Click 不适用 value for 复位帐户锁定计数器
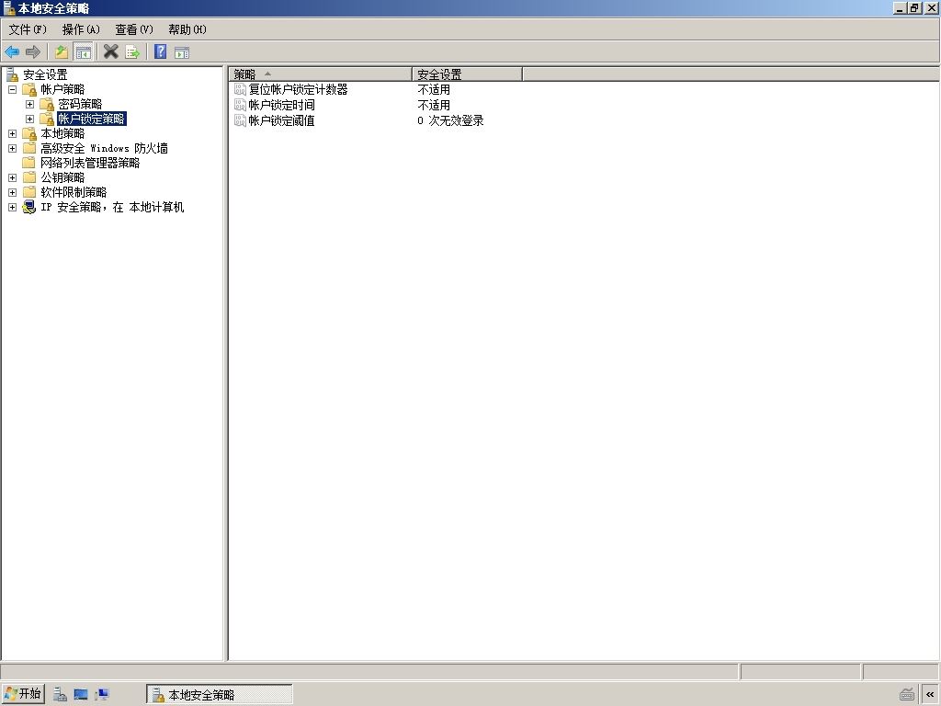The image size is (941, 706). (x=434, y=89)
